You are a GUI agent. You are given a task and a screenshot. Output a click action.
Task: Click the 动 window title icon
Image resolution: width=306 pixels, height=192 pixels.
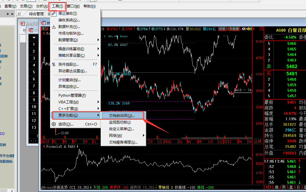[x=31, y=30]
